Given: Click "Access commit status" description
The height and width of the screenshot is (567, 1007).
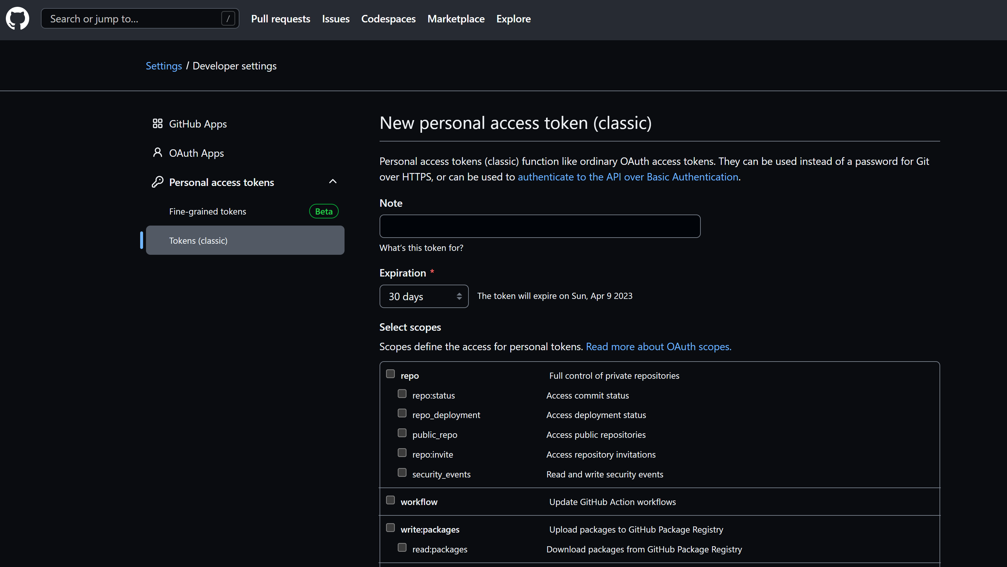Looking at the screenshot, I should coord(587,395).
